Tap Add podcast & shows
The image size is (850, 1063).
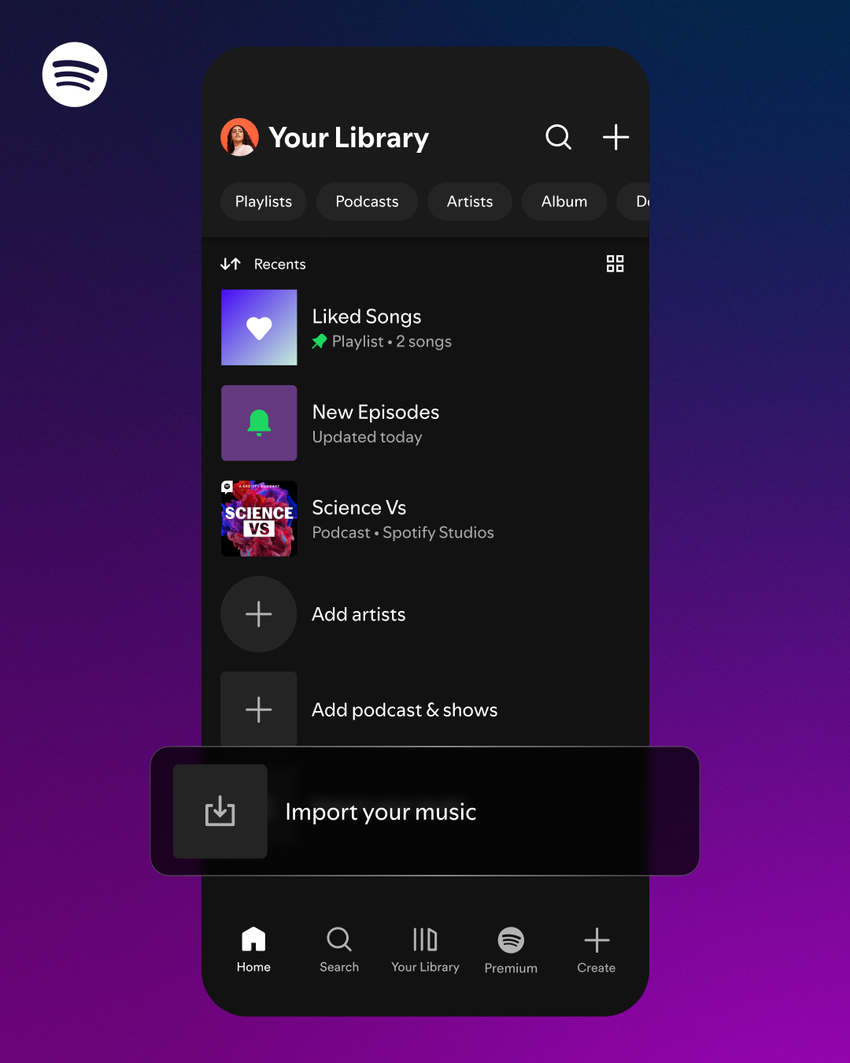coord(405,709)
